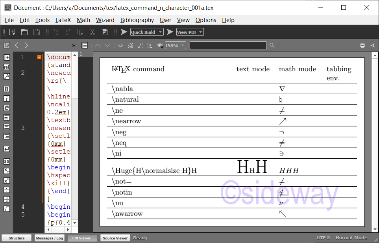Screen dimensions: 379x243
Task: Click the Open file folder icon
Action: pyautogui.click(x=24, y=32)
